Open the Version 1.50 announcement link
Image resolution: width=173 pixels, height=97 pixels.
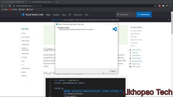(56, 20)
